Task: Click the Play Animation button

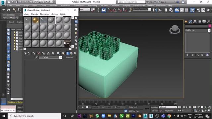Action: pos(187,107)
